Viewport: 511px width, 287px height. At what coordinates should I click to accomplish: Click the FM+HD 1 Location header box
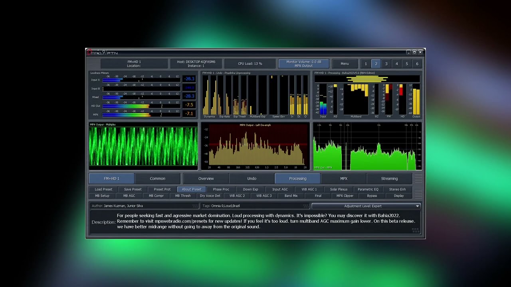pyautogui.click(x=134, y=64)
